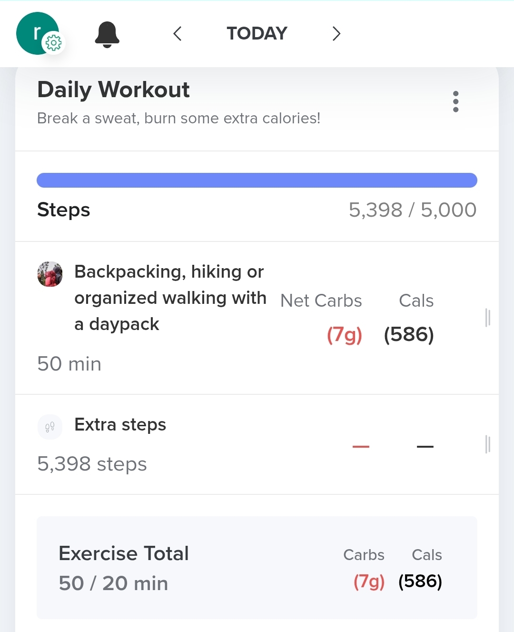Open notifications bell
This screenshot has height=632, width=514.
pyautogui.click(x=107, y=34)
